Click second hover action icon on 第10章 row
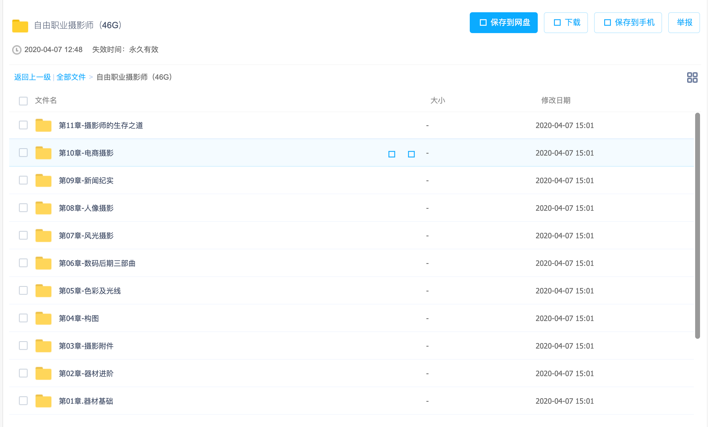The image size is (708, 427). tap(411, 154)
